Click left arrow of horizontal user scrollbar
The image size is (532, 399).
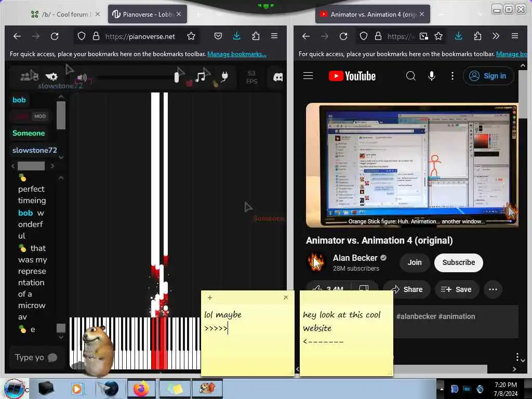13,166
